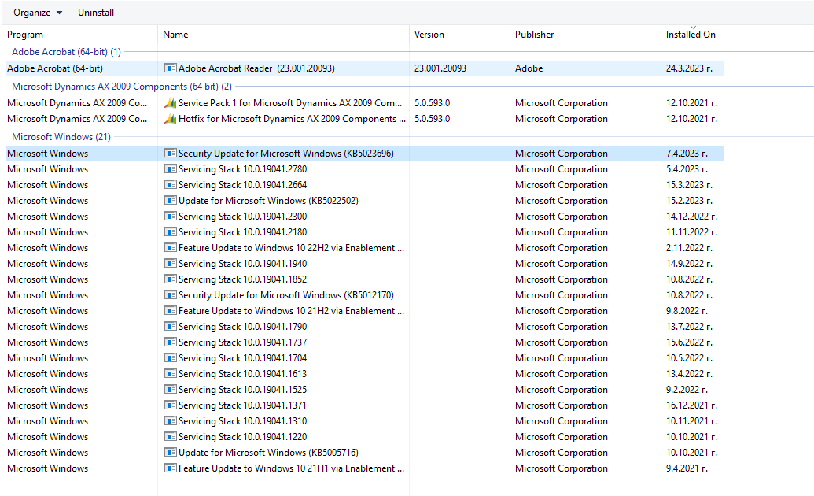Image resolution: width=814 pixels, height=496 pixels.
Task: Click the Servicing Stack 10.0.19041.1220 icon
Action: [x=170, y=436]
